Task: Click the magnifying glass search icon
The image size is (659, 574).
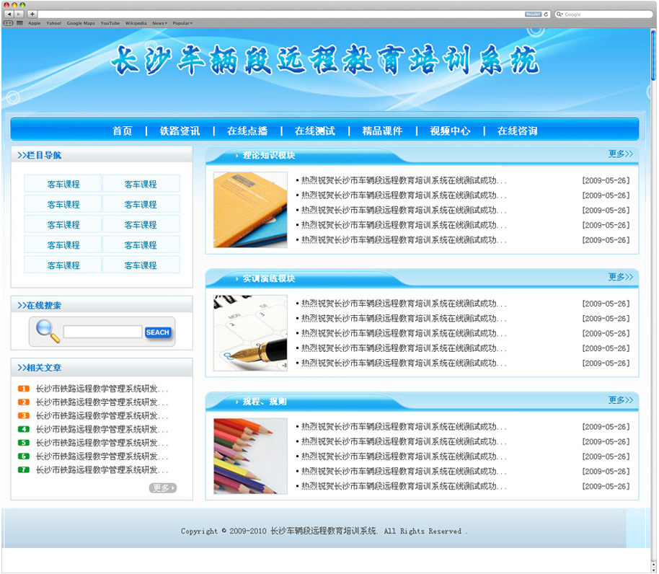Action: 48,331
